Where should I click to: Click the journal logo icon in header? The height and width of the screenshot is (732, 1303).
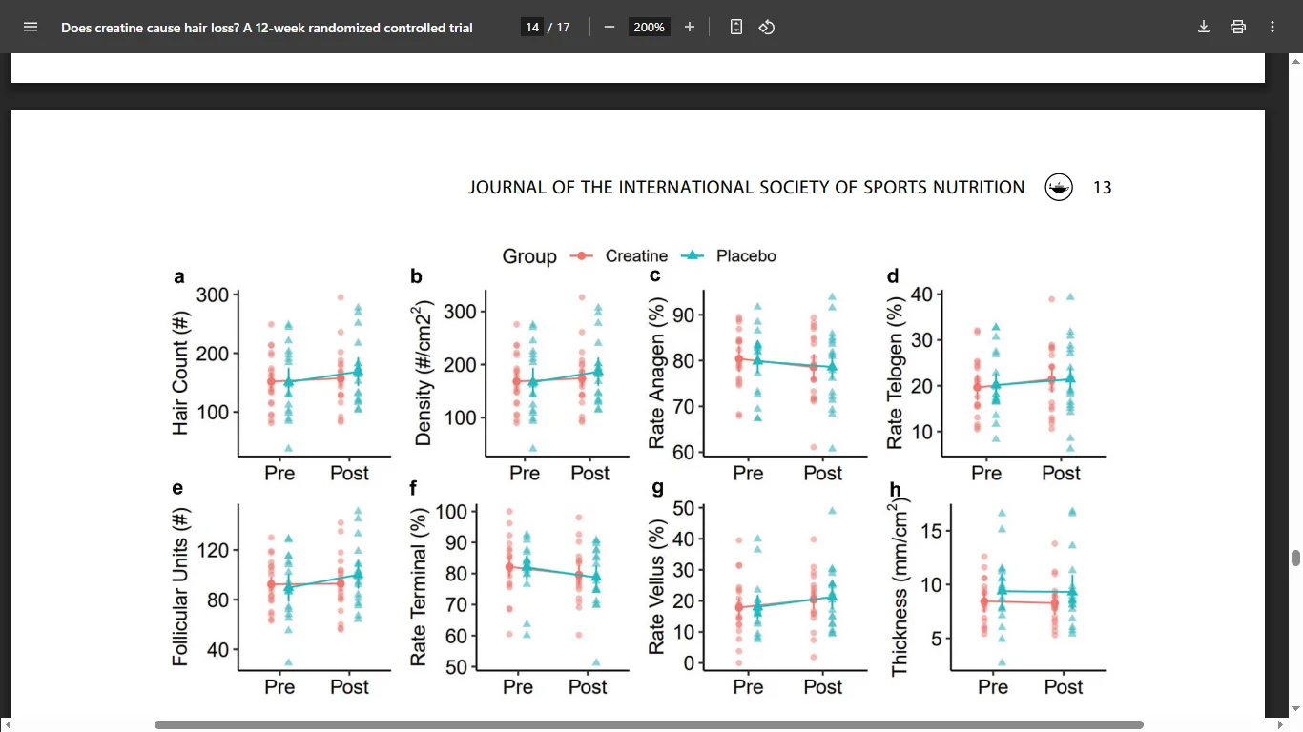click(x=1059, y=188)
